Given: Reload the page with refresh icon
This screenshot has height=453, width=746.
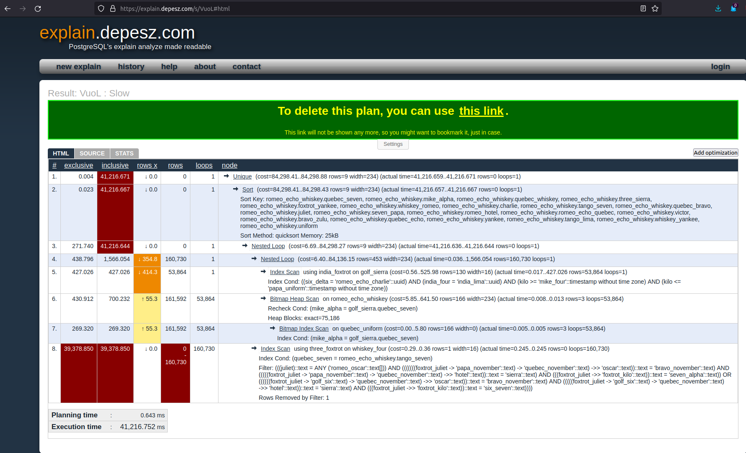Looking at the screenshot, I should [x=38, y=8].
